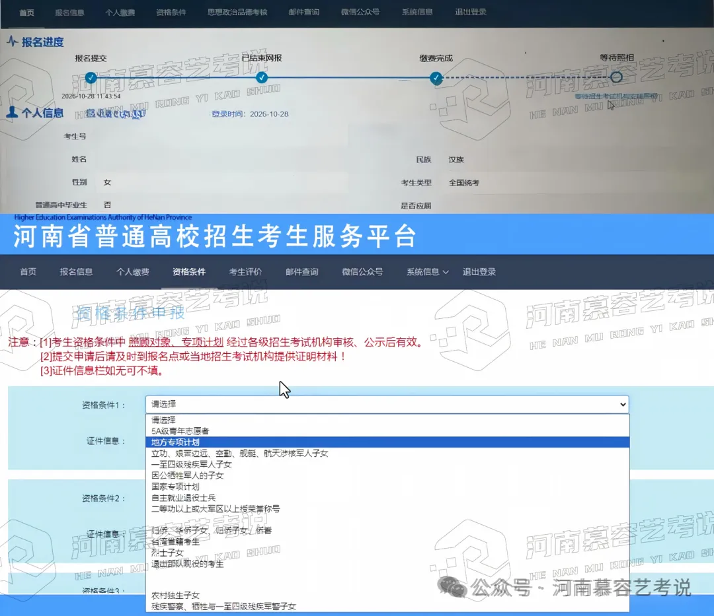Select 5A级青年志愿者 from the list

tap(387, 431)
